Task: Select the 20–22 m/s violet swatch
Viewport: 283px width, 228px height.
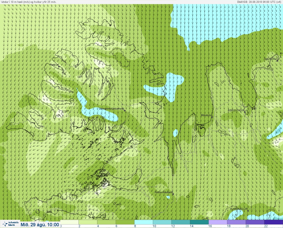Action: 255,222
